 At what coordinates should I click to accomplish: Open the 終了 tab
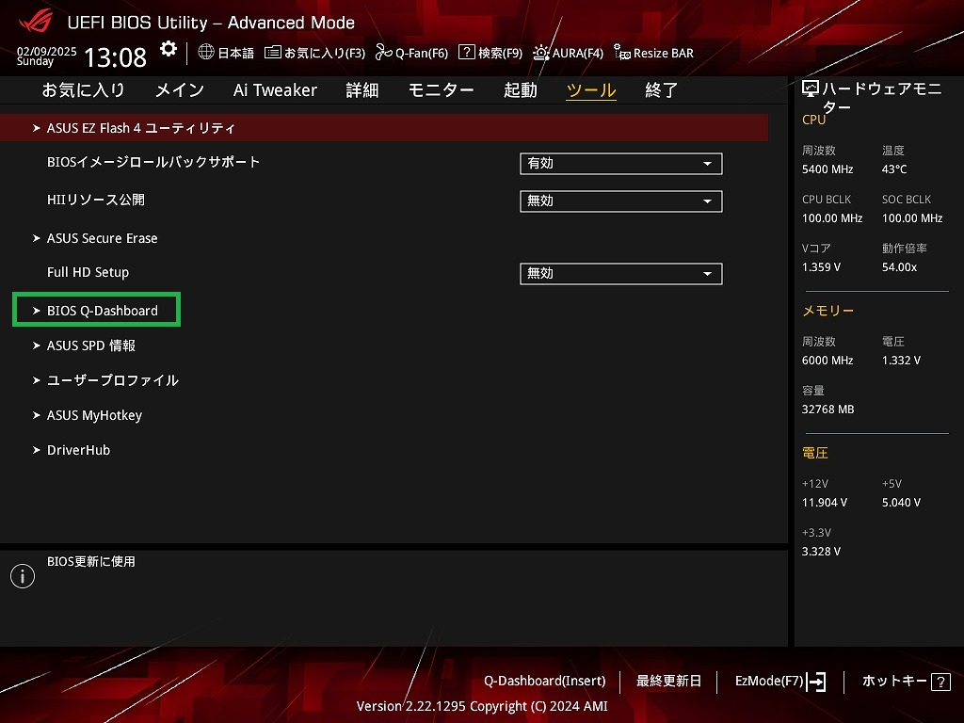[662, 90]
